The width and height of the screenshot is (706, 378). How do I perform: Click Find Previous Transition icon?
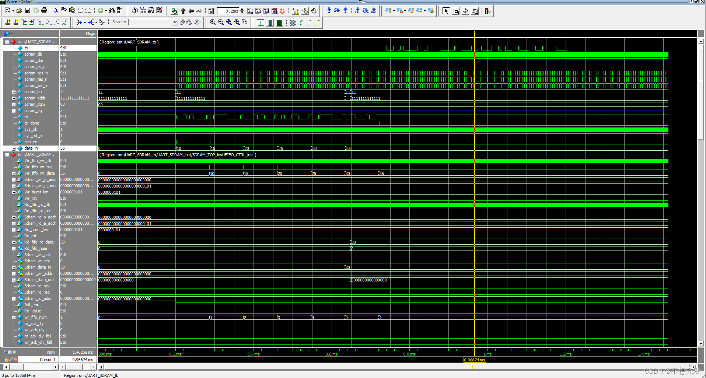(24, 22)
